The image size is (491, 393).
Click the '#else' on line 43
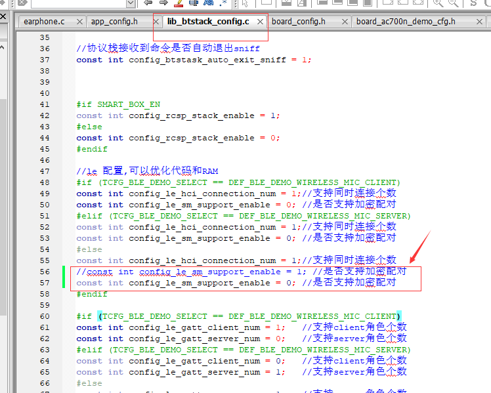tap(89, 127)
